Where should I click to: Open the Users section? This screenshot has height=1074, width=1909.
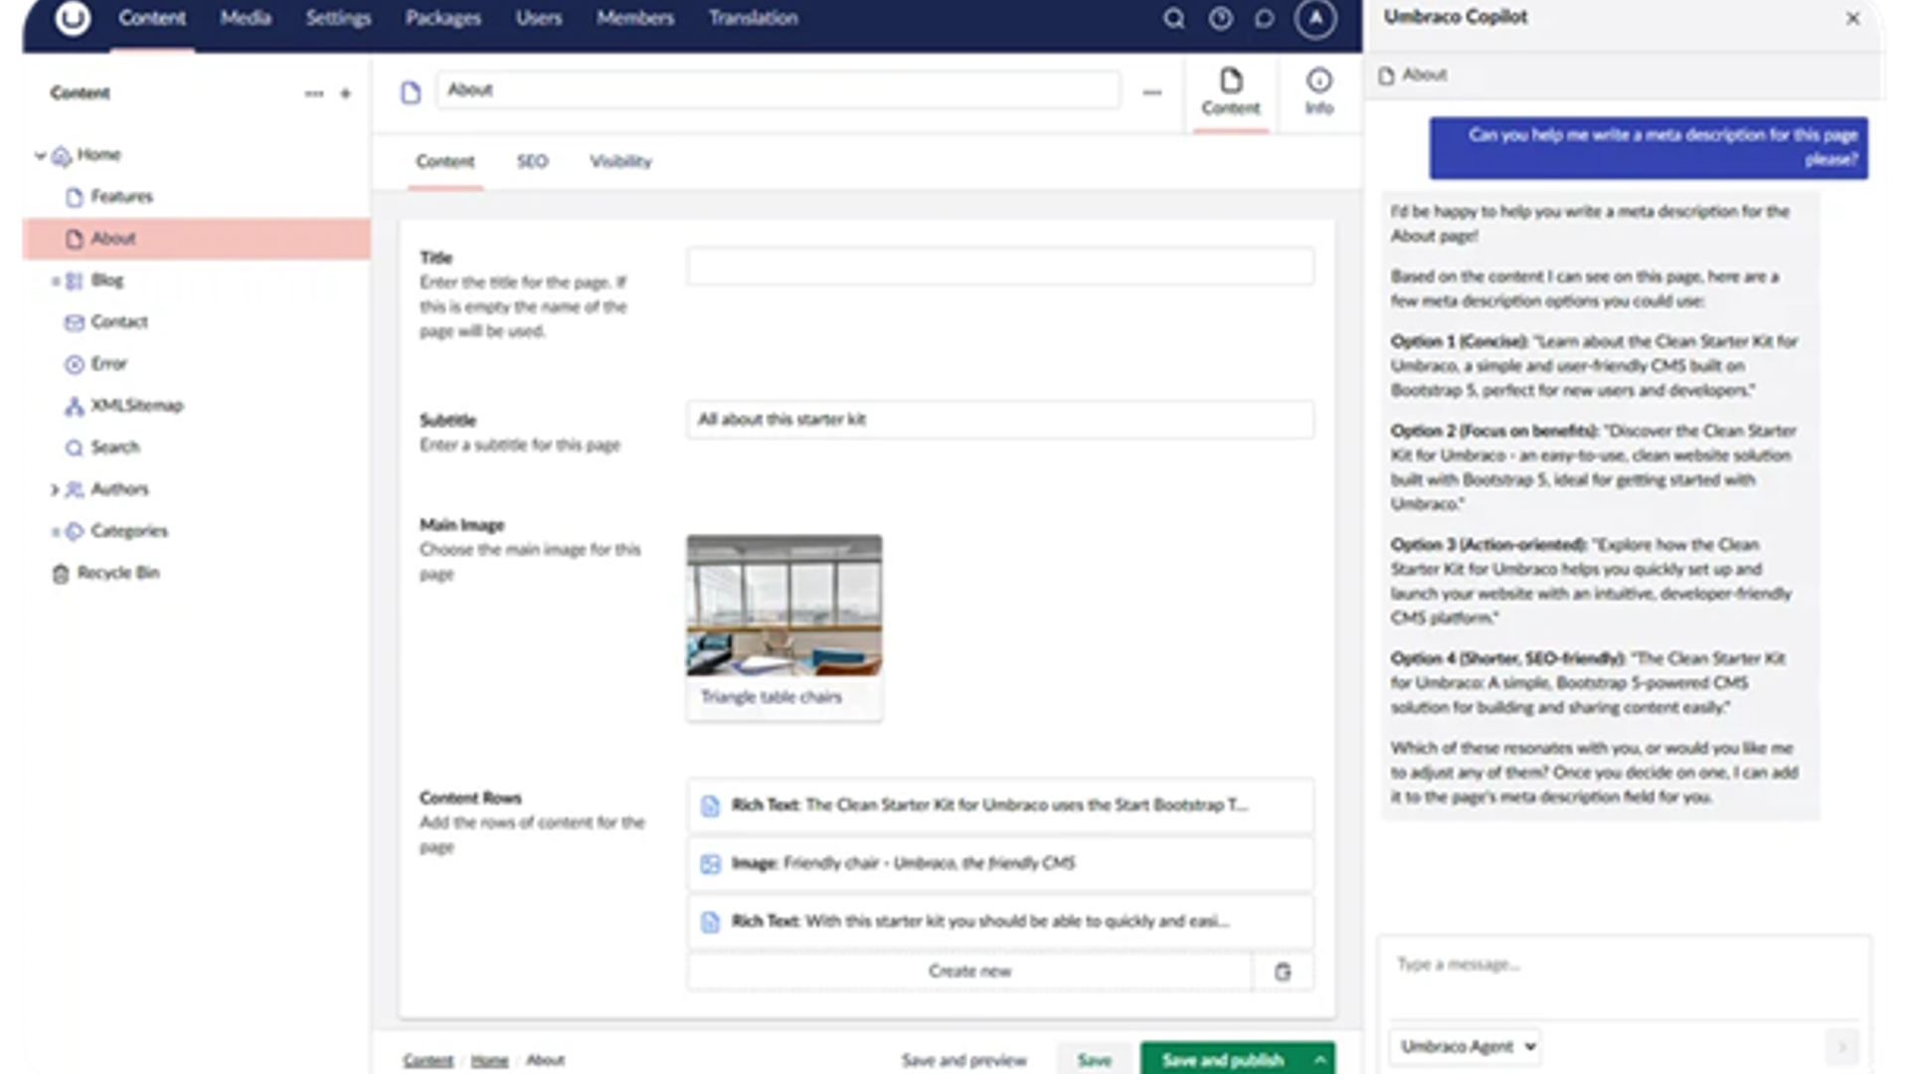(x=539, y=18)
